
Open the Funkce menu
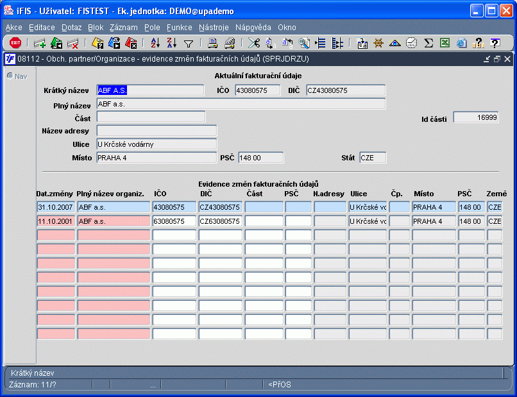180,28
